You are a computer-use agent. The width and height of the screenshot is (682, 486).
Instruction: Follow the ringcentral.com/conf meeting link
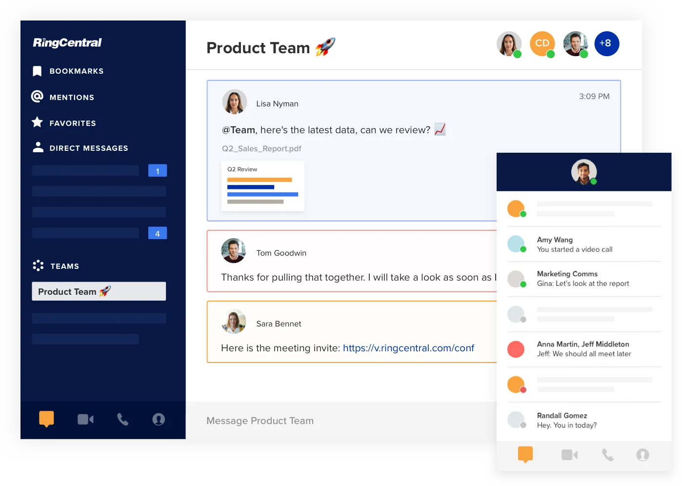pyautogui.click(x=408, y=348)
